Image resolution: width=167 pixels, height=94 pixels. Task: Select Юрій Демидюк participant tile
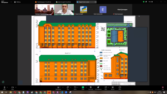pos(122,10)
